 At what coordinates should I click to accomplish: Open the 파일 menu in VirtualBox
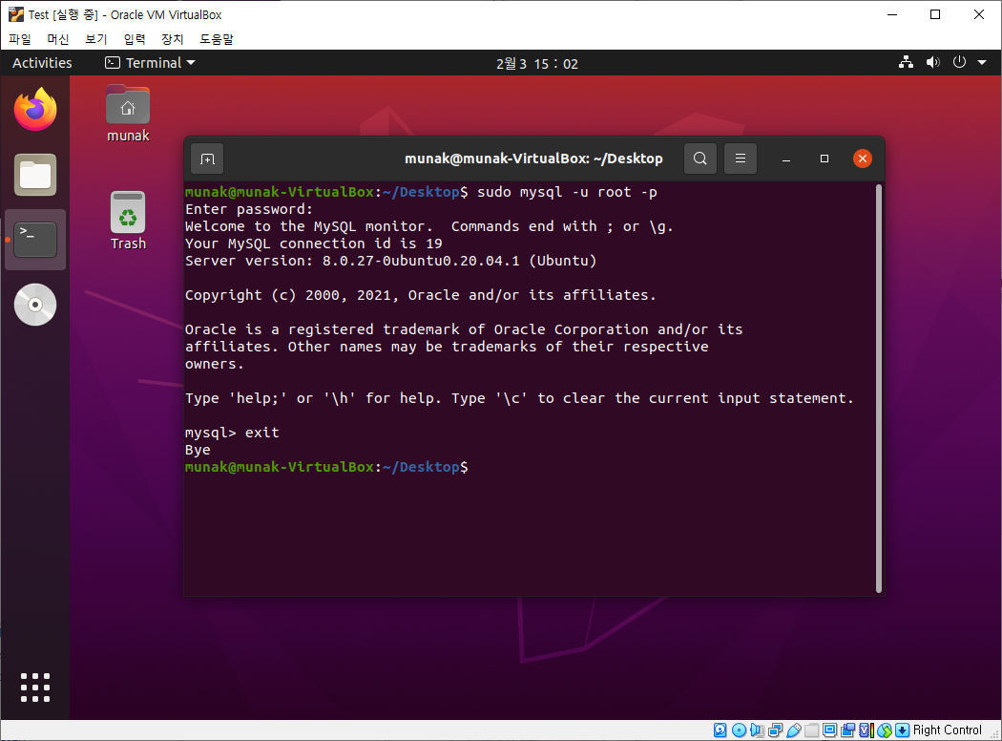(20, 39)
